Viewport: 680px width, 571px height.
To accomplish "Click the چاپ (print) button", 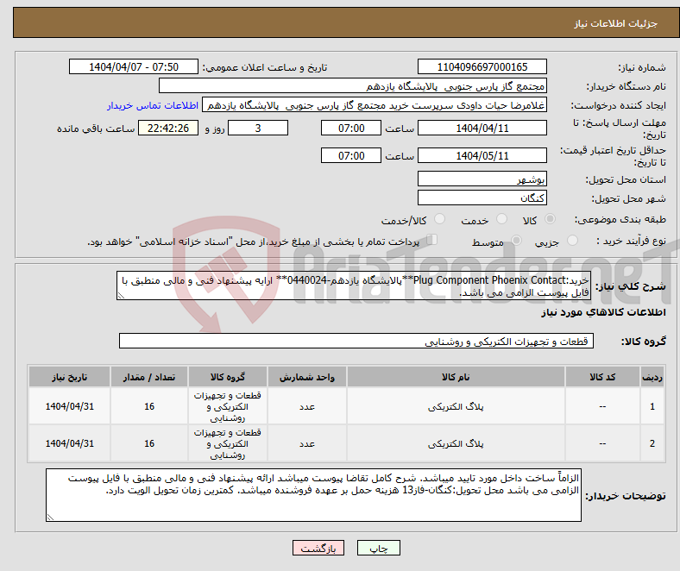I will (378, 548).
